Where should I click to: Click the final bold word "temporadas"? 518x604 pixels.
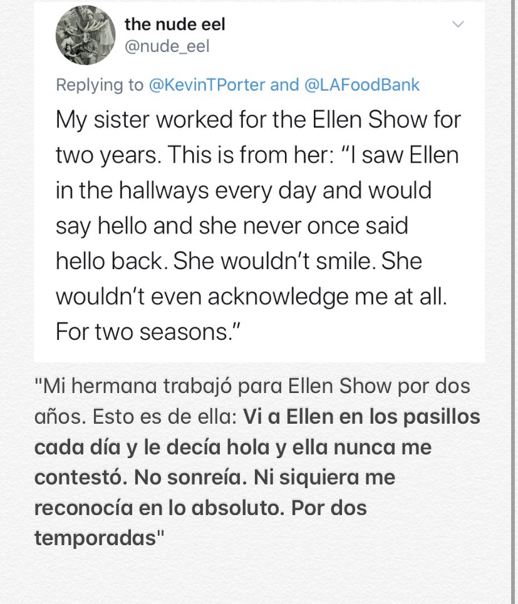94,538
